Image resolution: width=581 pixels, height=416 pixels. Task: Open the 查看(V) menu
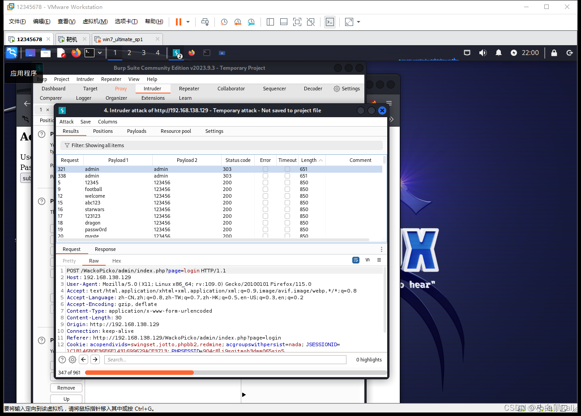click(x=66, y=21)
